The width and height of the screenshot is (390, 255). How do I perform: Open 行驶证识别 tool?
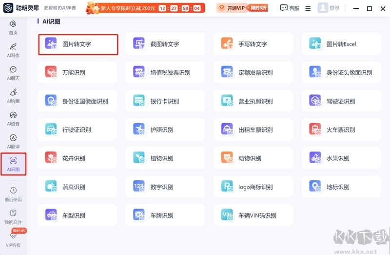click(77, 129)
